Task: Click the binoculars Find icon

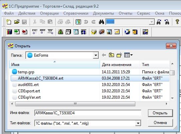Action: pos(101,22)
